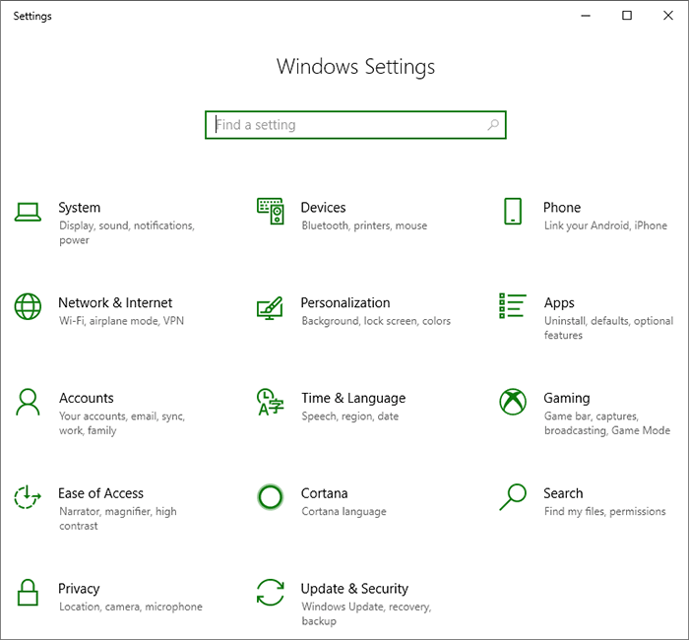Image resolution: width=689 pixels, height=640 pixels.
Task: Open the Search category title
Action: (x=563, y=493)
